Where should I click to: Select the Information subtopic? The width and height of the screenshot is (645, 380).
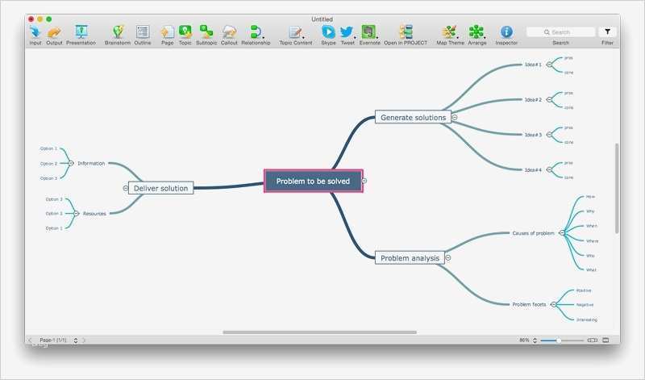pyautogui.click(x=91, y=164)
